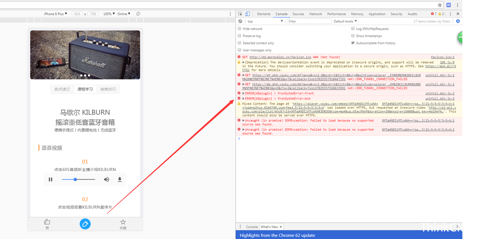This screenshot has height=239, width=478.
Task: Download the audio file
Action: pos(120,179)
